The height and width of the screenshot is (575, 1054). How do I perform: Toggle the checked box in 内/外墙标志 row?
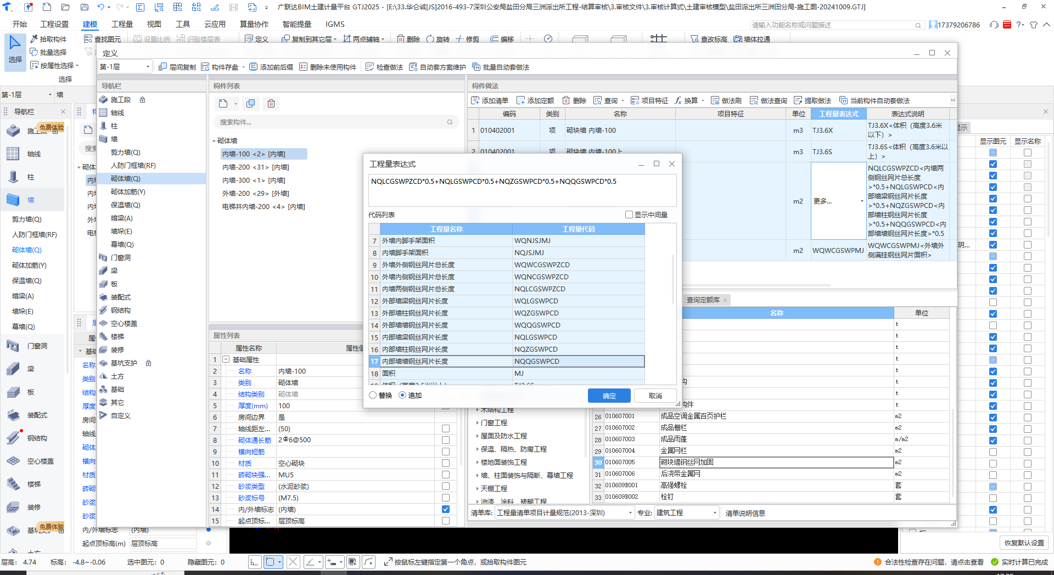[446, 509]
